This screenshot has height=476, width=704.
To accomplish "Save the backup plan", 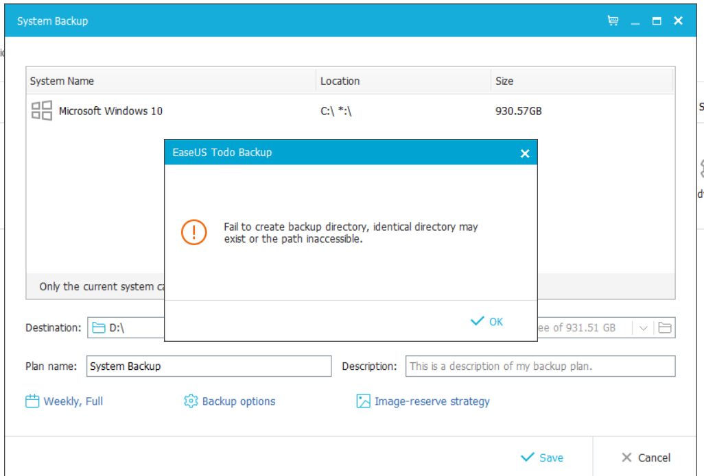I will tap(542, 458).
